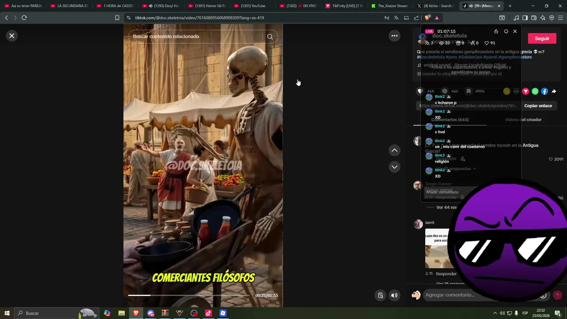567x319 pixels.
Task: Go to previous video with up chevron
Action: pyautogui.click(x=394, y=151)
